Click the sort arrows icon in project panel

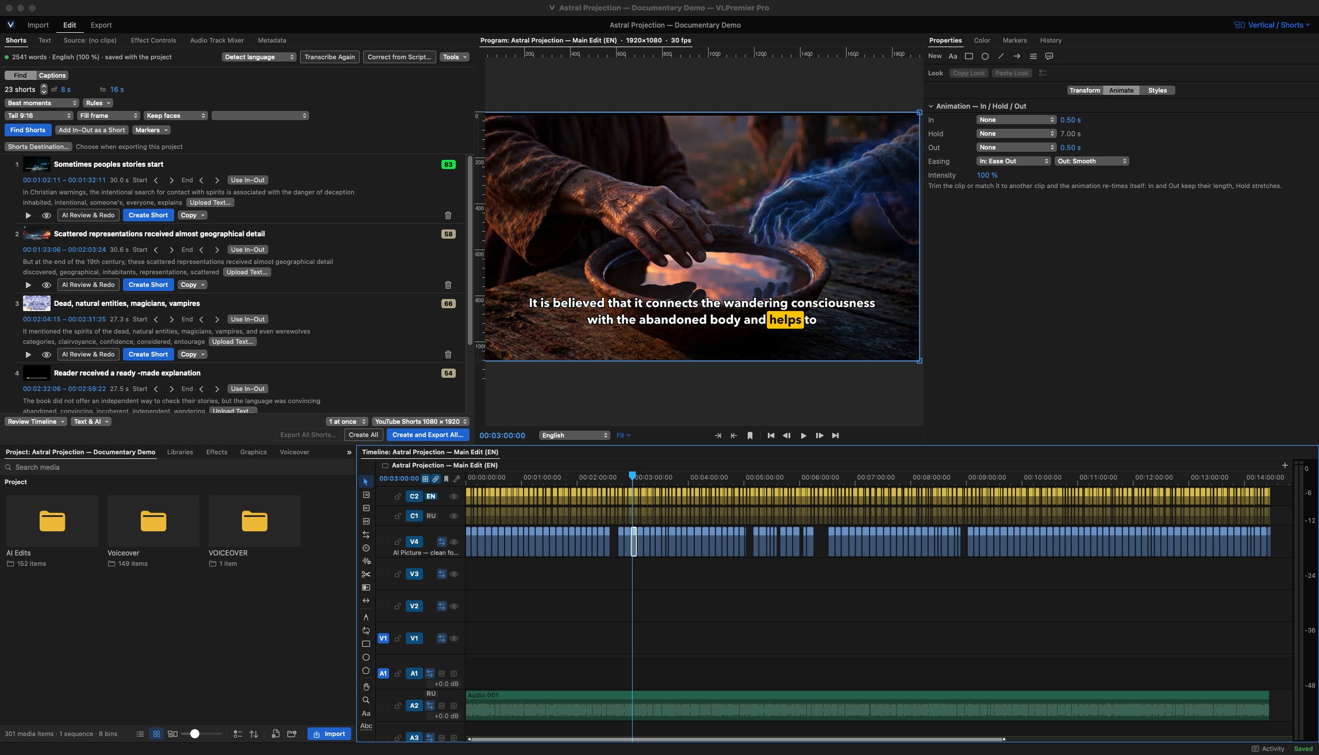tap(253, 734)
